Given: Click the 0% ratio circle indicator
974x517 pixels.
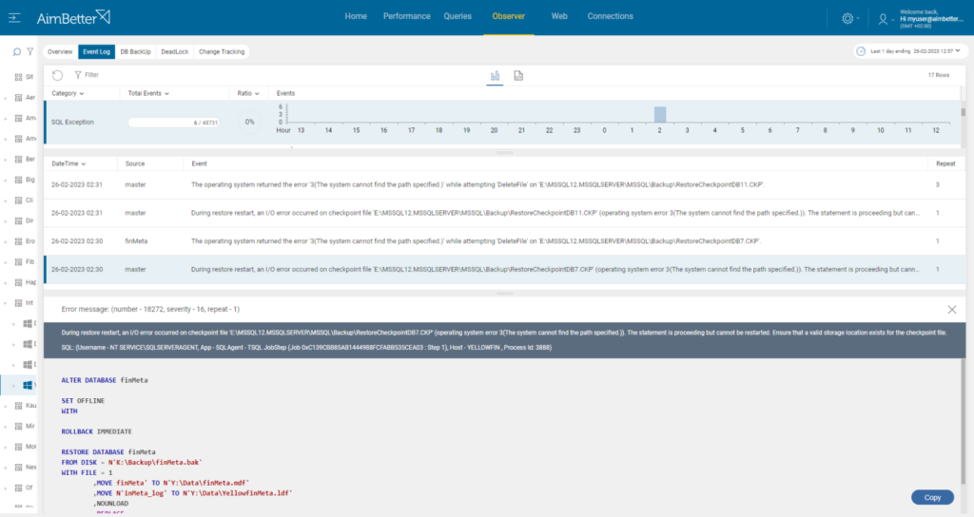Looking at the screenshot, I should click(x=249, y=123).
